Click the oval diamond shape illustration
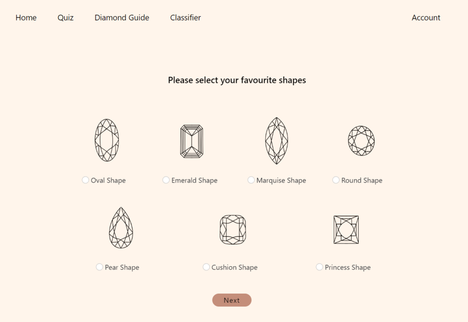The width and height of the screenshot is (468, 322). 106,140
